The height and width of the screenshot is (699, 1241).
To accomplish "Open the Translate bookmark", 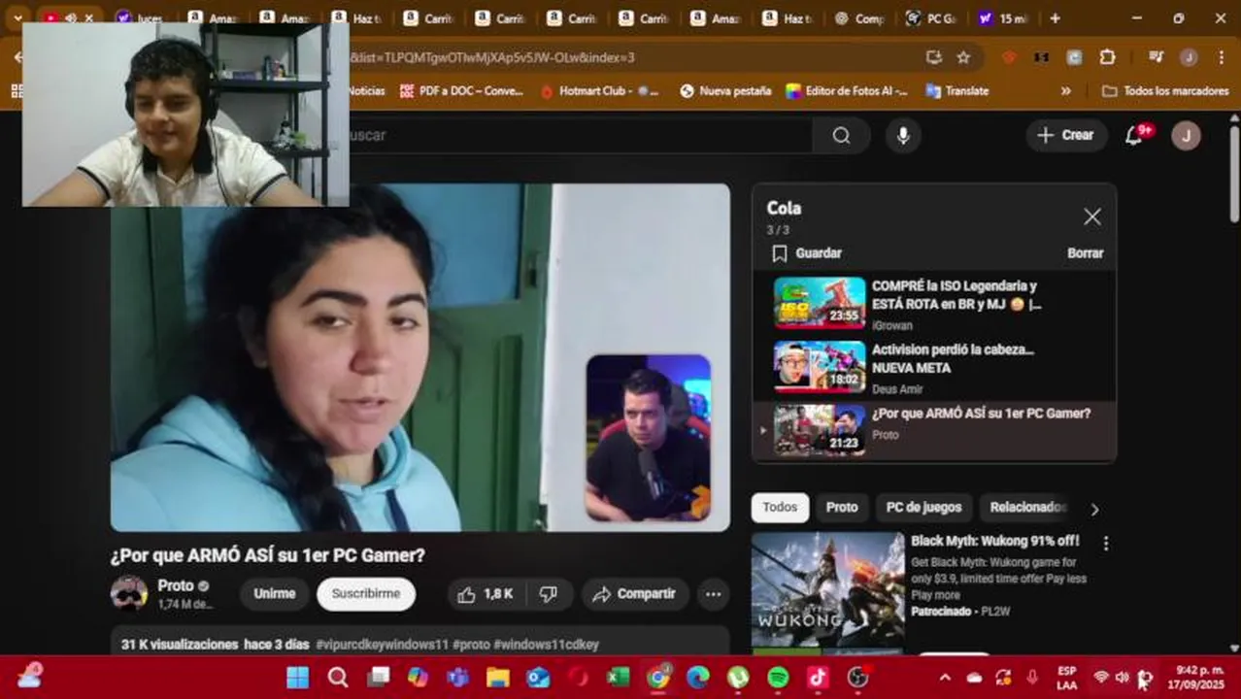I will click(x=956, y=91).
